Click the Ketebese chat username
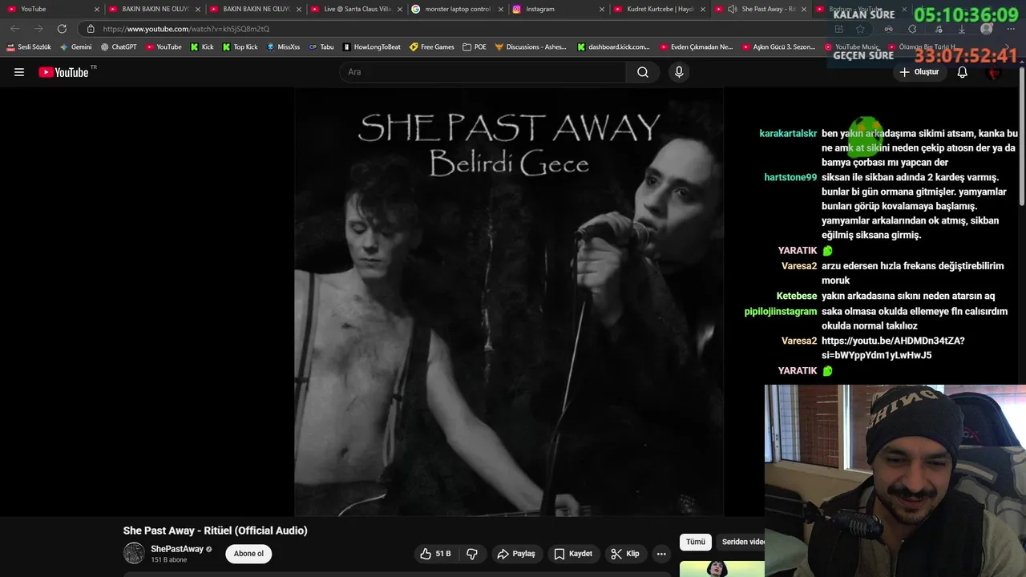Viewport: 1026px width, 577px height. 797,296
